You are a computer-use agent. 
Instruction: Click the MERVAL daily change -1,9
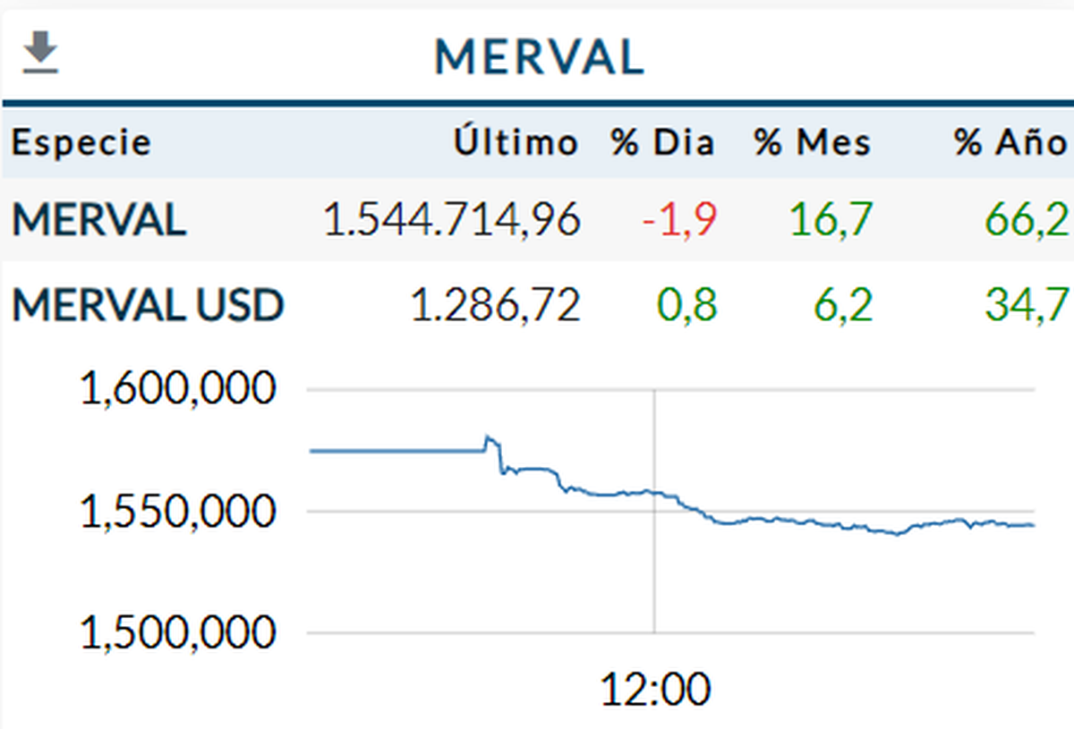679,220
